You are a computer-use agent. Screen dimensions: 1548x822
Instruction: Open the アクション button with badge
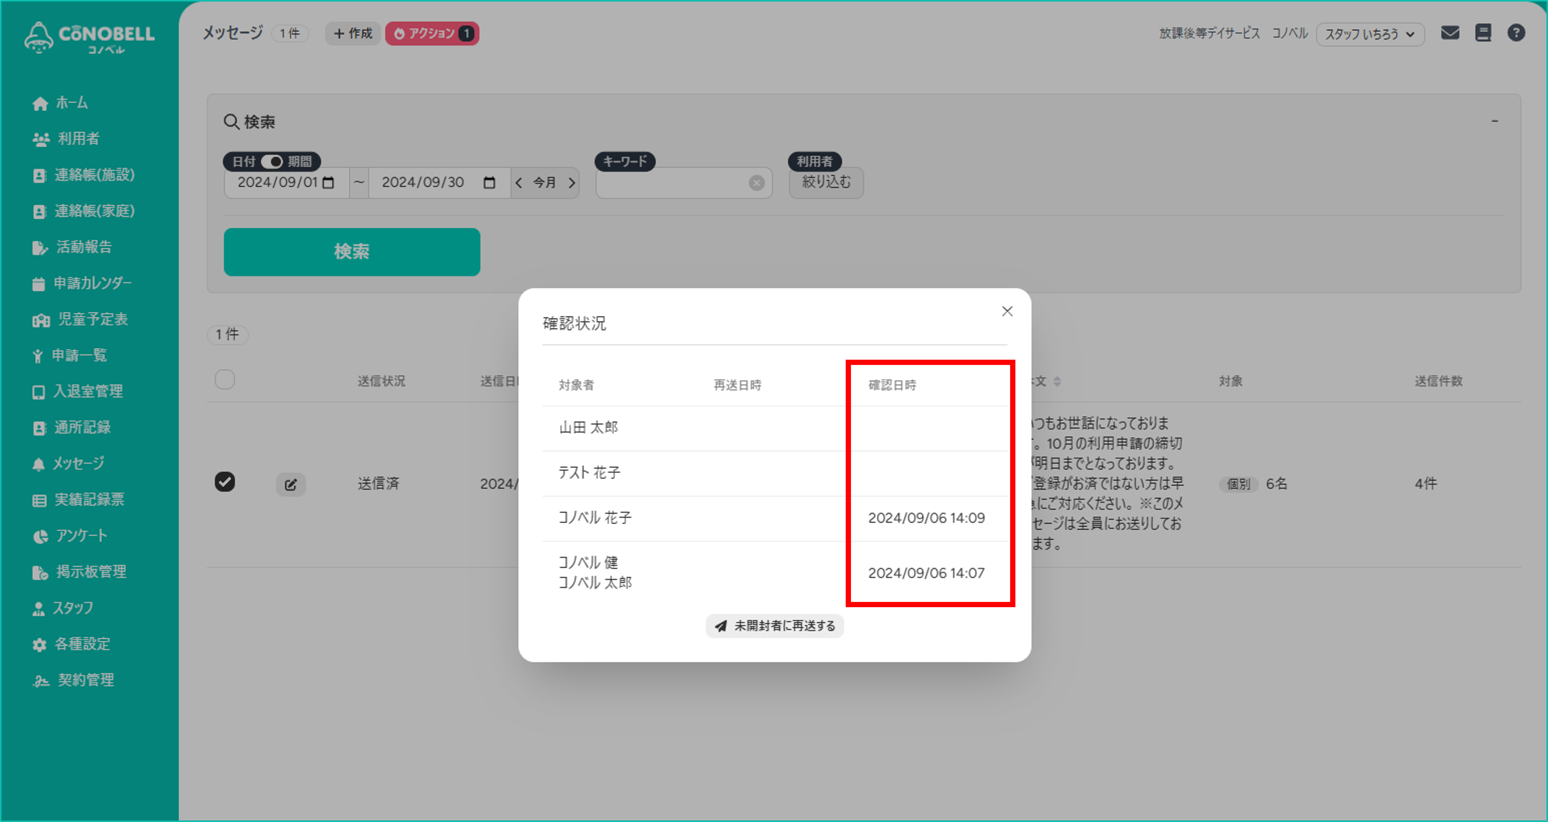432,33
